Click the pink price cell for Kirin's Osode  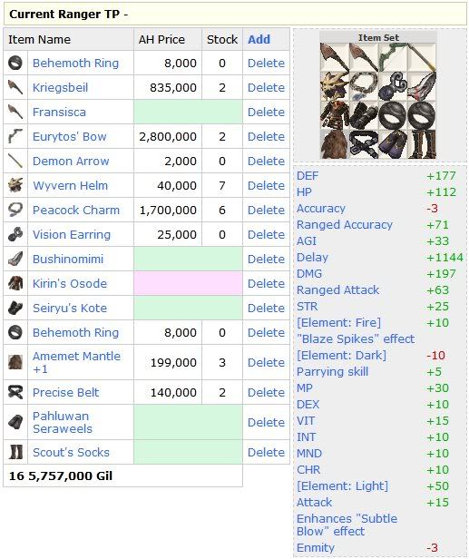pyautogui.click(x=188, y=283)
